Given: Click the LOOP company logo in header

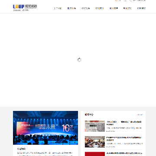Looking at the screenshot, I should point(25,8).
